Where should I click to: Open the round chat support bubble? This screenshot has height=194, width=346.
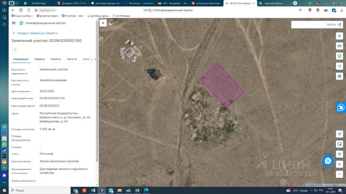[328, 161]
